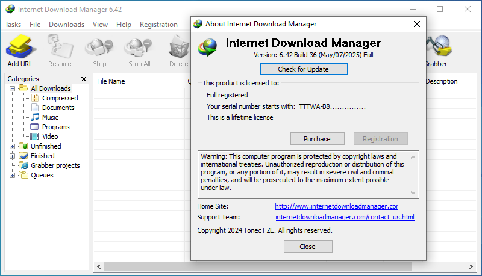482x276 pixels.
Task: Close the Categories panel
Action: tap(84, 79)
